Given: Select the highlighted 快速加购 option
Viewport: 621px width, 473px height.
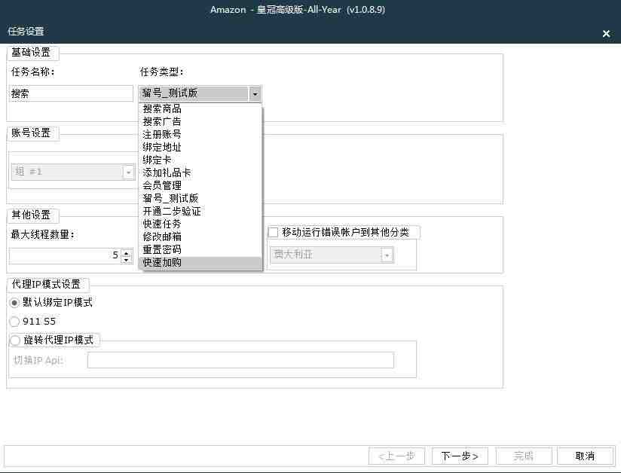Looking at the screenshot, I should [x=200, y=262].
